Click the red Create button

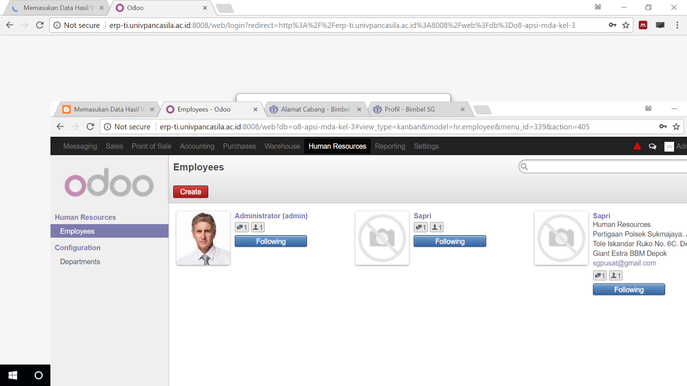[x=191, y=192]
